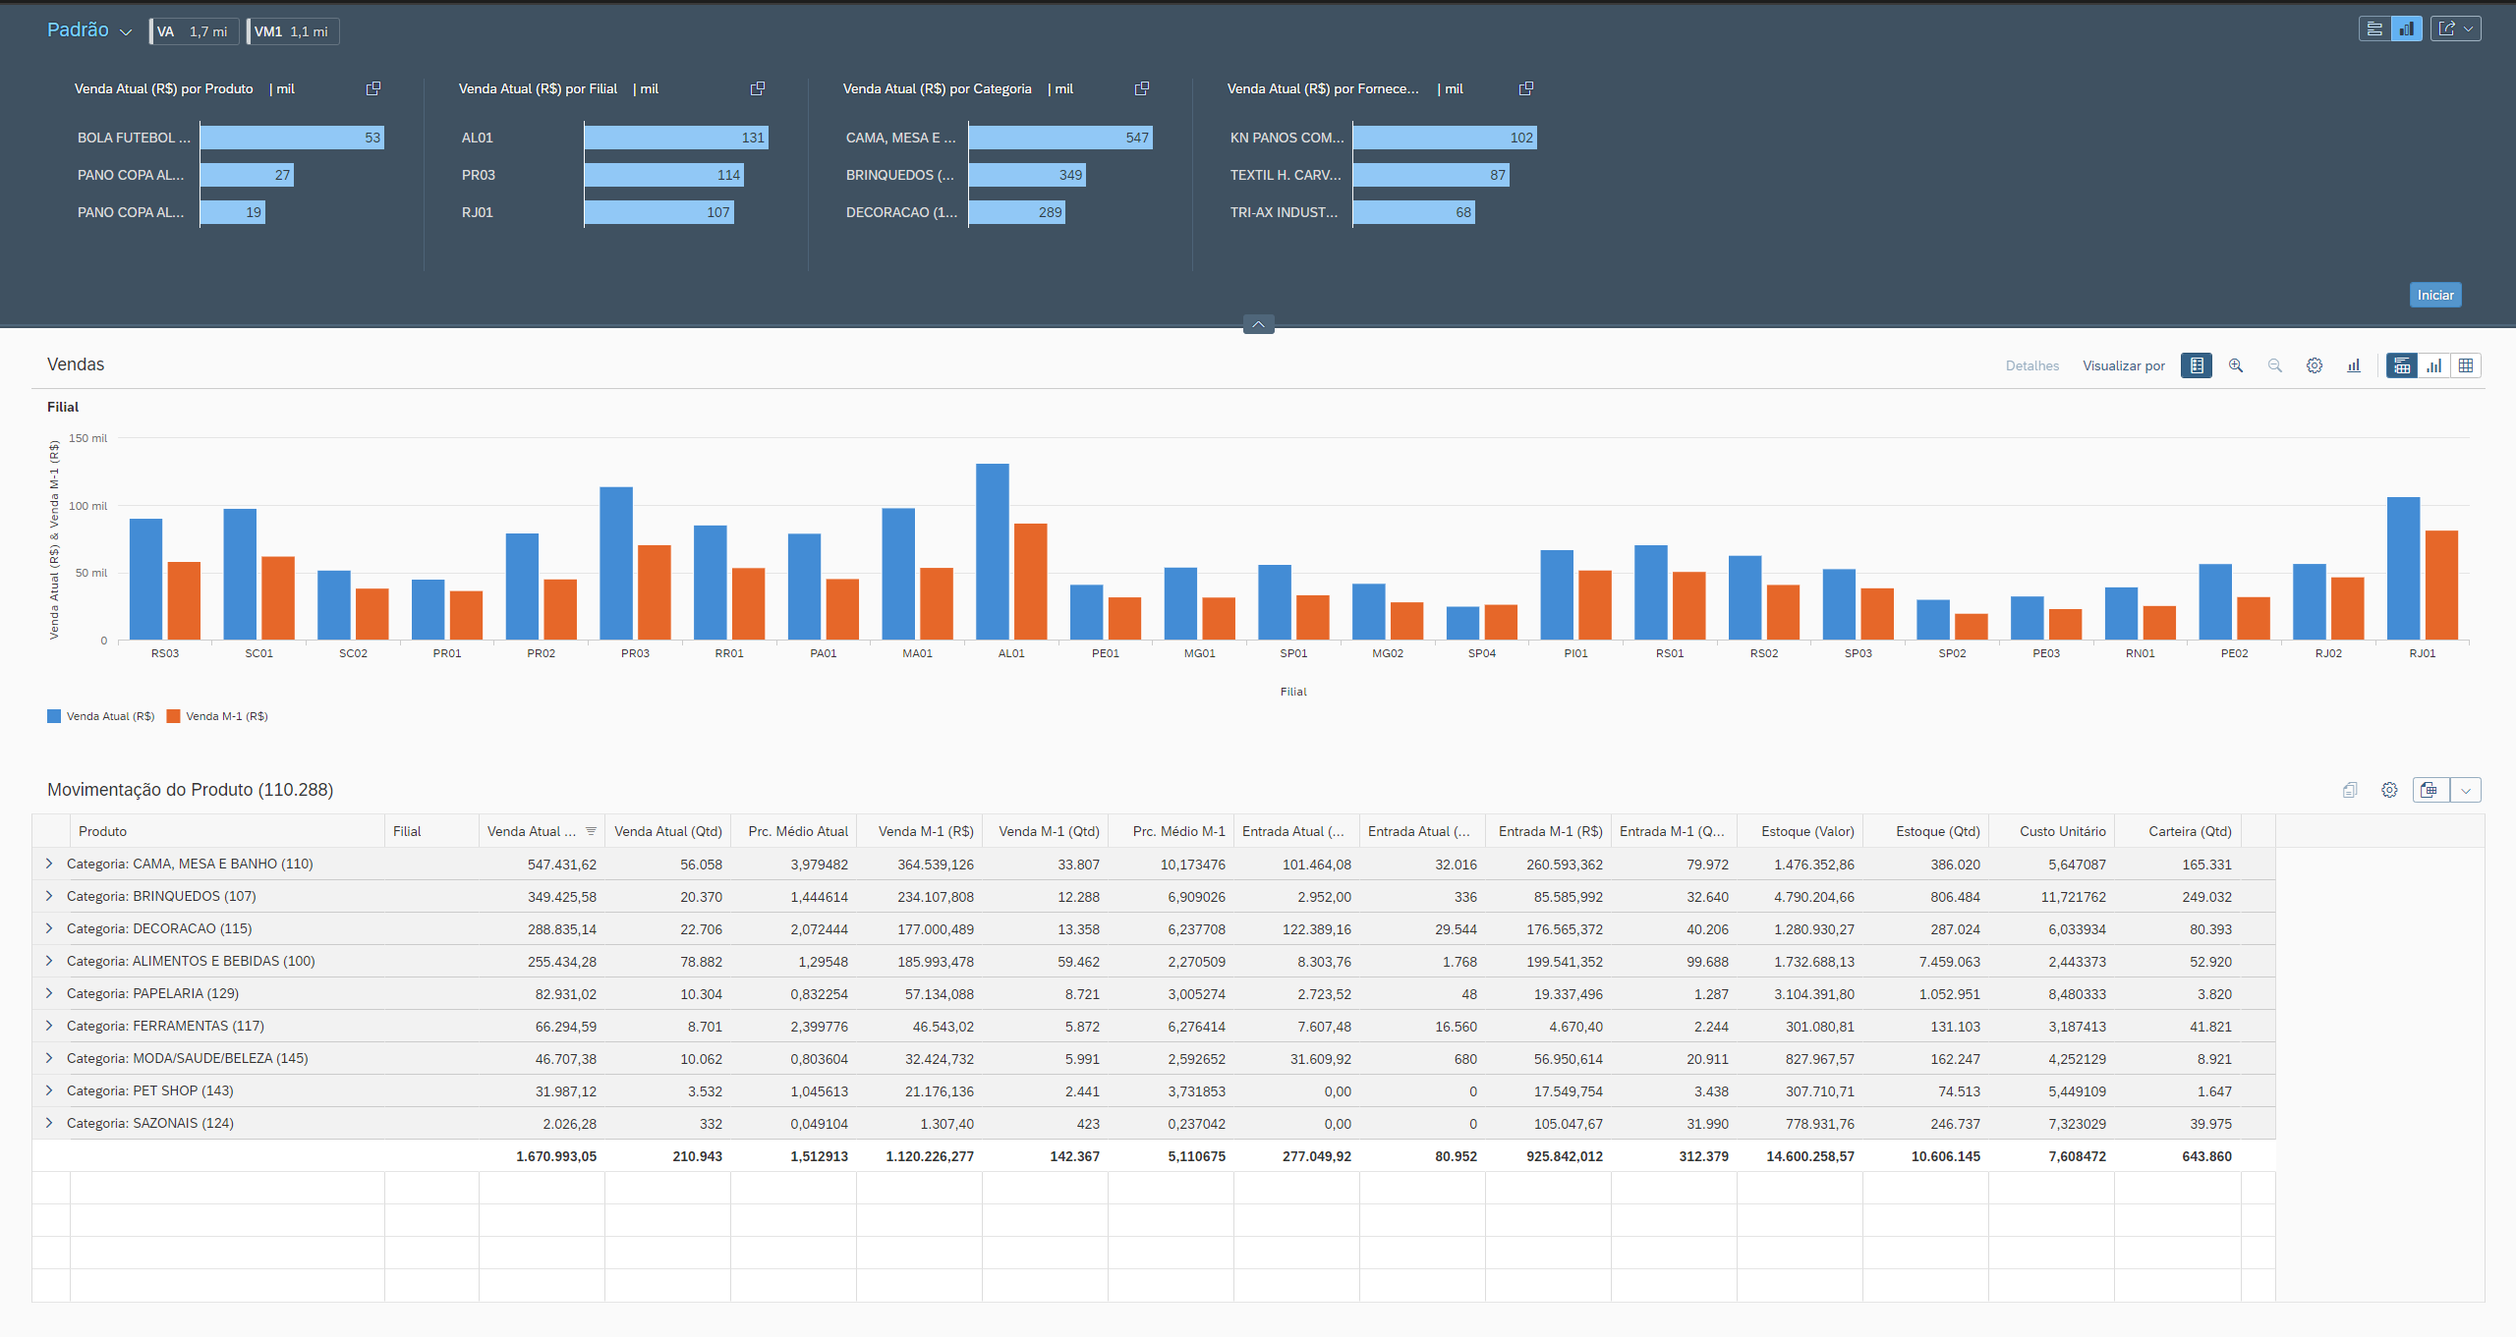This screenshot has width=2516, height=1340.
Task: Click the VM1 1,1 mi indicator tag
Action: pyautogui.click(x=293, y=31)
